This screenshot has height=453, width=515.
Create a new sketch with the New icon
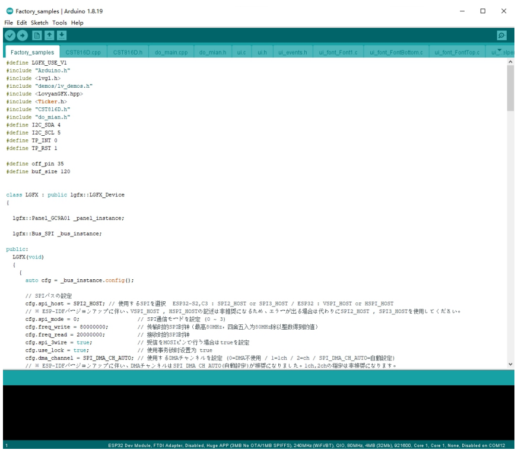click(37, 36)
